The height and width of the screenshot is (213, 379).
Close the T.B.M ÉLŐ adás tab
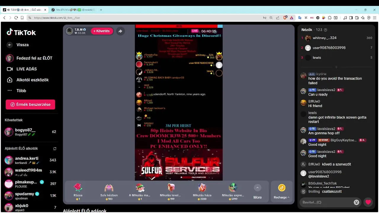(45, 10)
